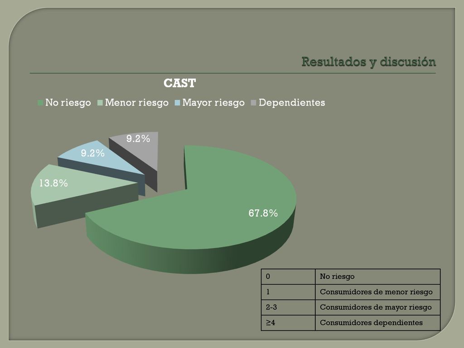Select the 'Menor riesgo' legend label
464x348 pixels.
point(137,102)
